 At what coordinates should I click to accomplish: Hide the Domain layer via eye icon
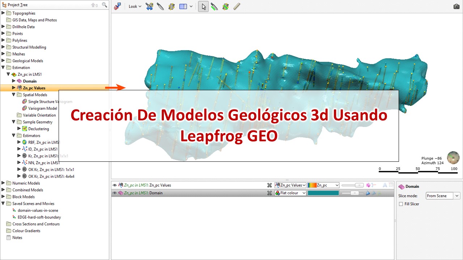tap(115, 193)
